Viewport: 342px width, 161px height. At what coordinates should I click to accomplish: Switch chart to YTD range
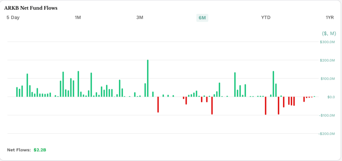tap(266, 17)
